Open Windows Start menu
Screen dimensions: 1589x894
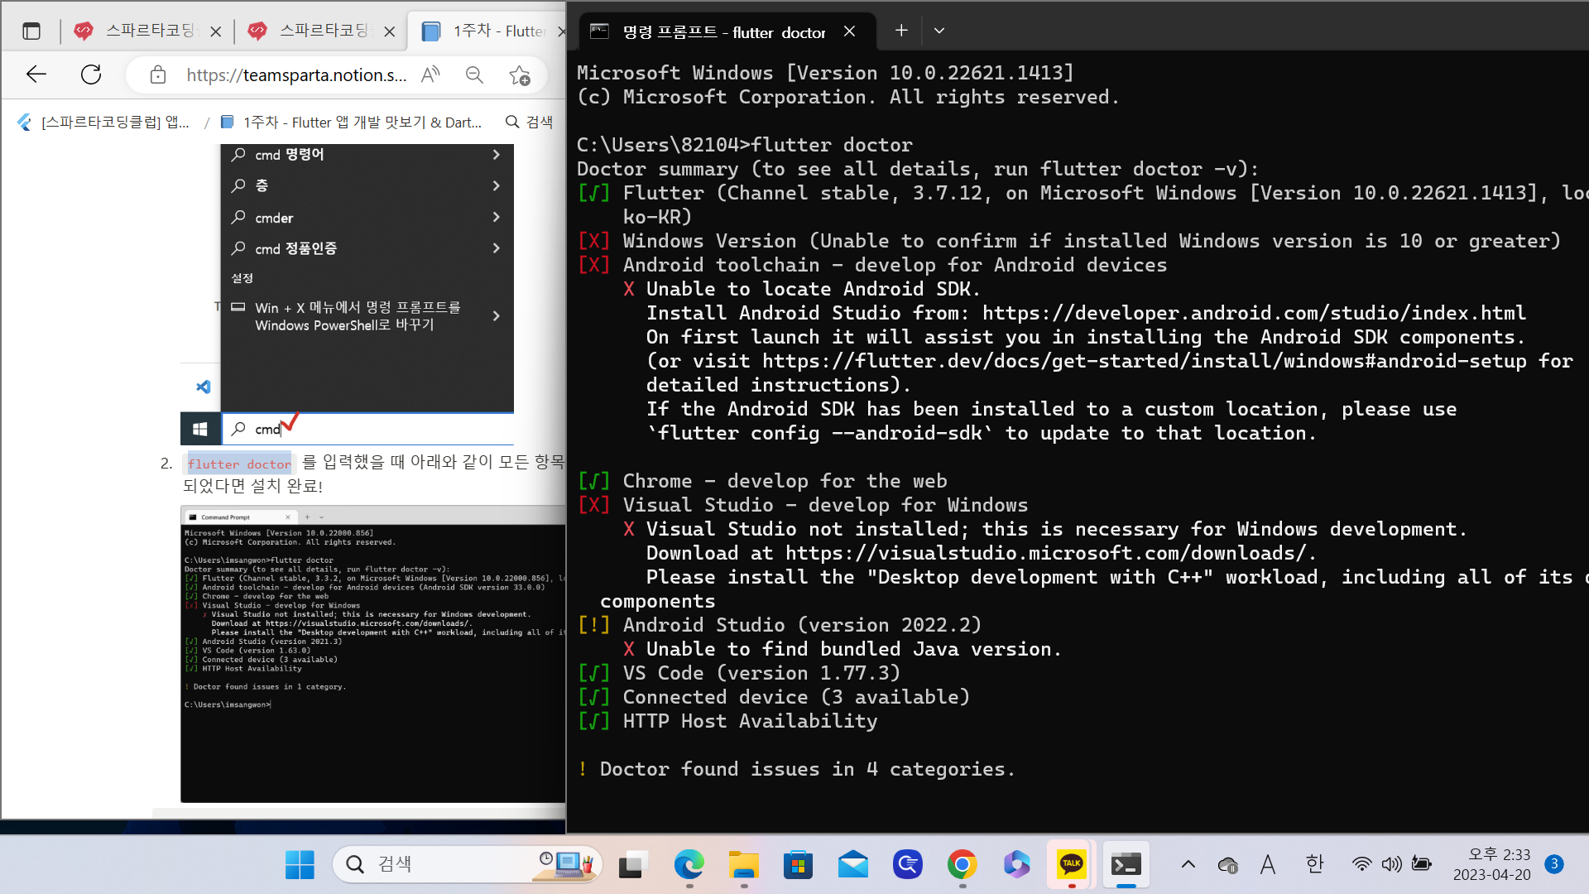pyautogui.click(x=300, y=864)
